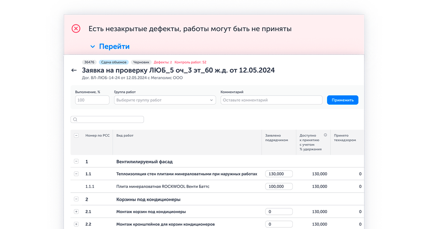Click the Выполнение, % input showing 100
Image resolution: width=437 pixels, height=229 pixels.
point(92,100)
